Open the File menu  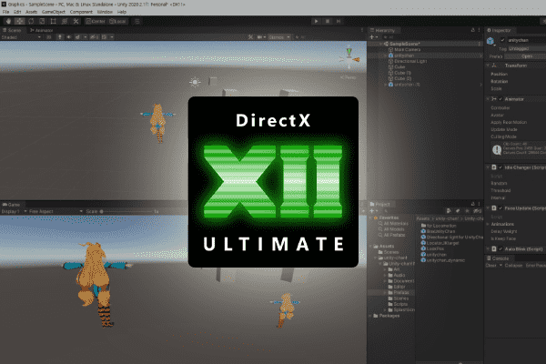[x=6, y=12]
